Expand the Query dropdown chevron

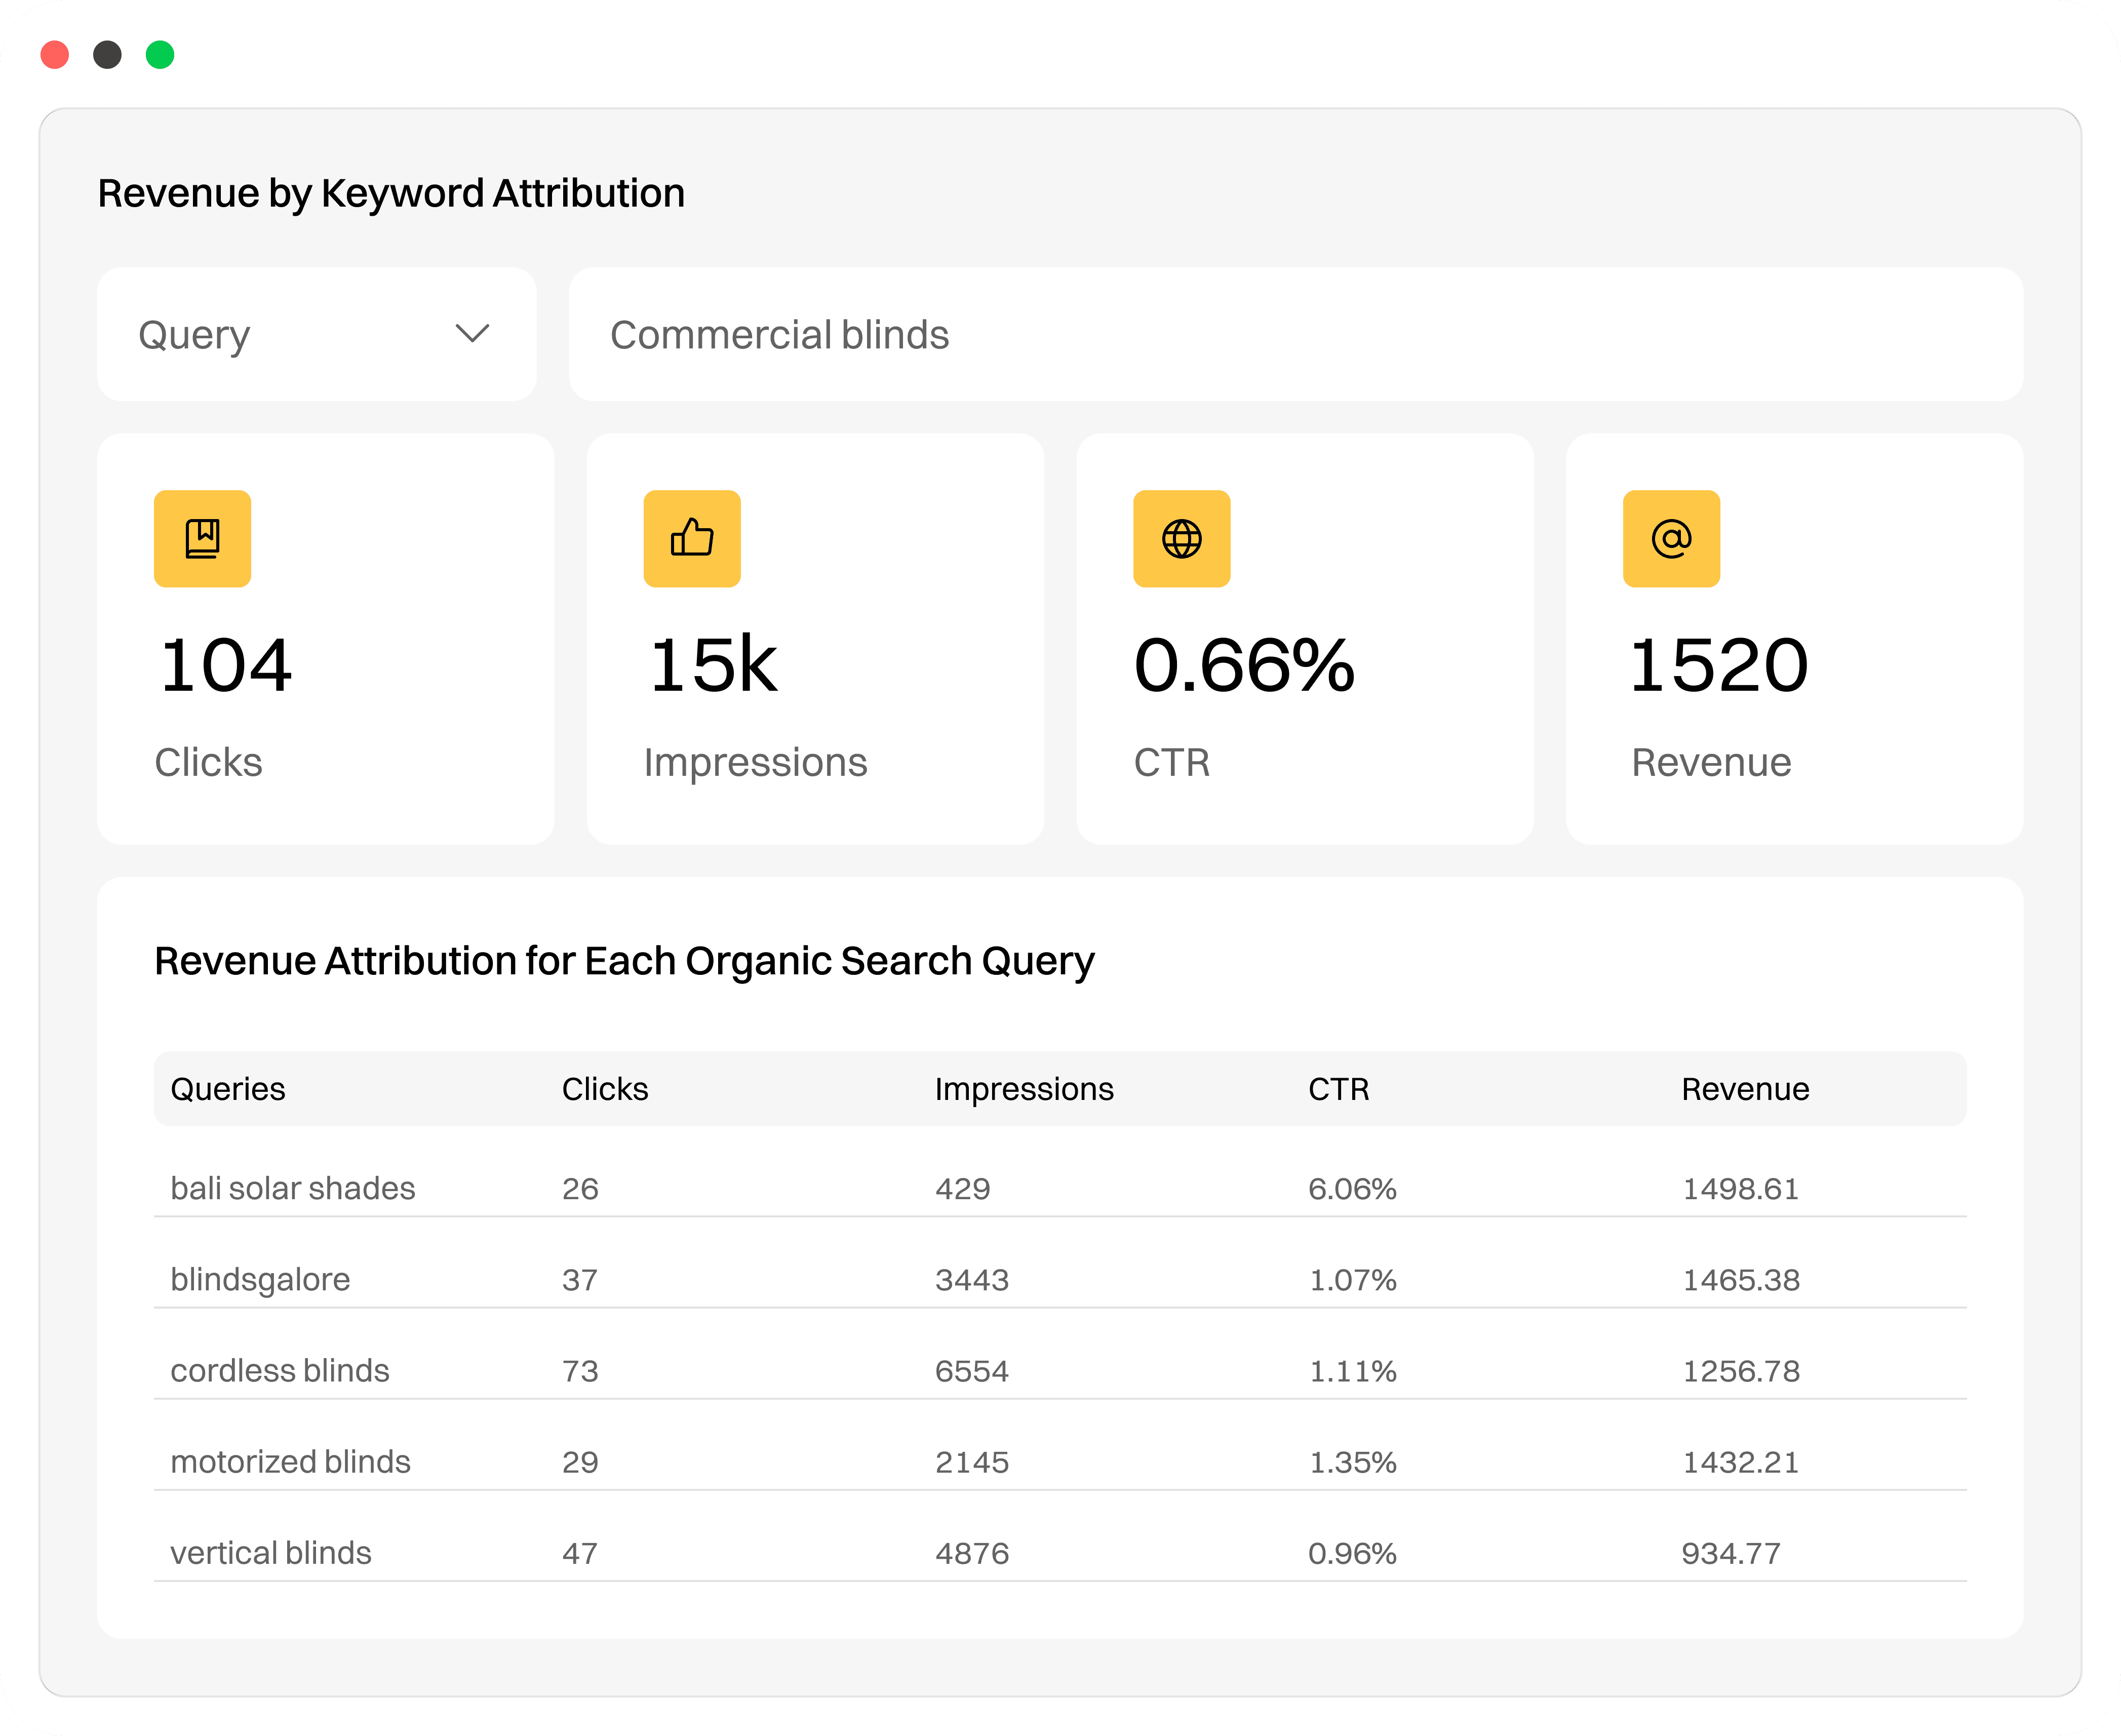[472, 334]
